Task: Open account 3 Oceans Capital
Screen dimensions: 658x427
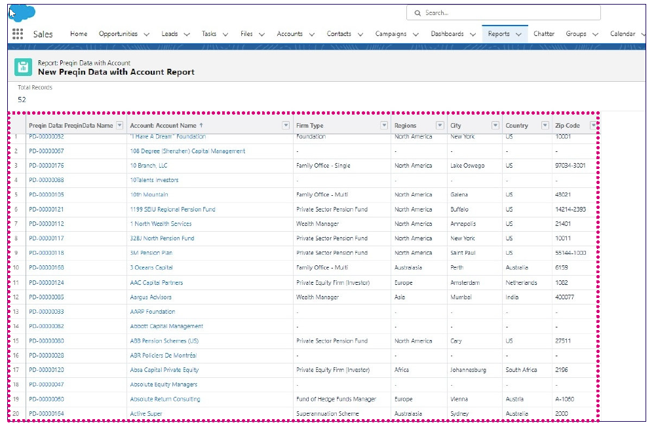Action: click(151, 268)
